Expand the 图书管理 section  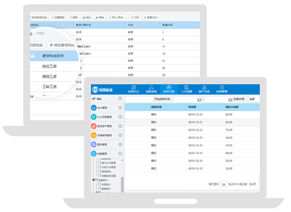click(x=120, y=144)
